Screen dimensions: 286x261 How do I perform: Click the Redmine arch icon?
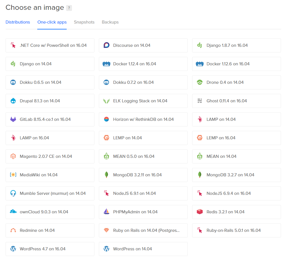[x=13, y=230]
